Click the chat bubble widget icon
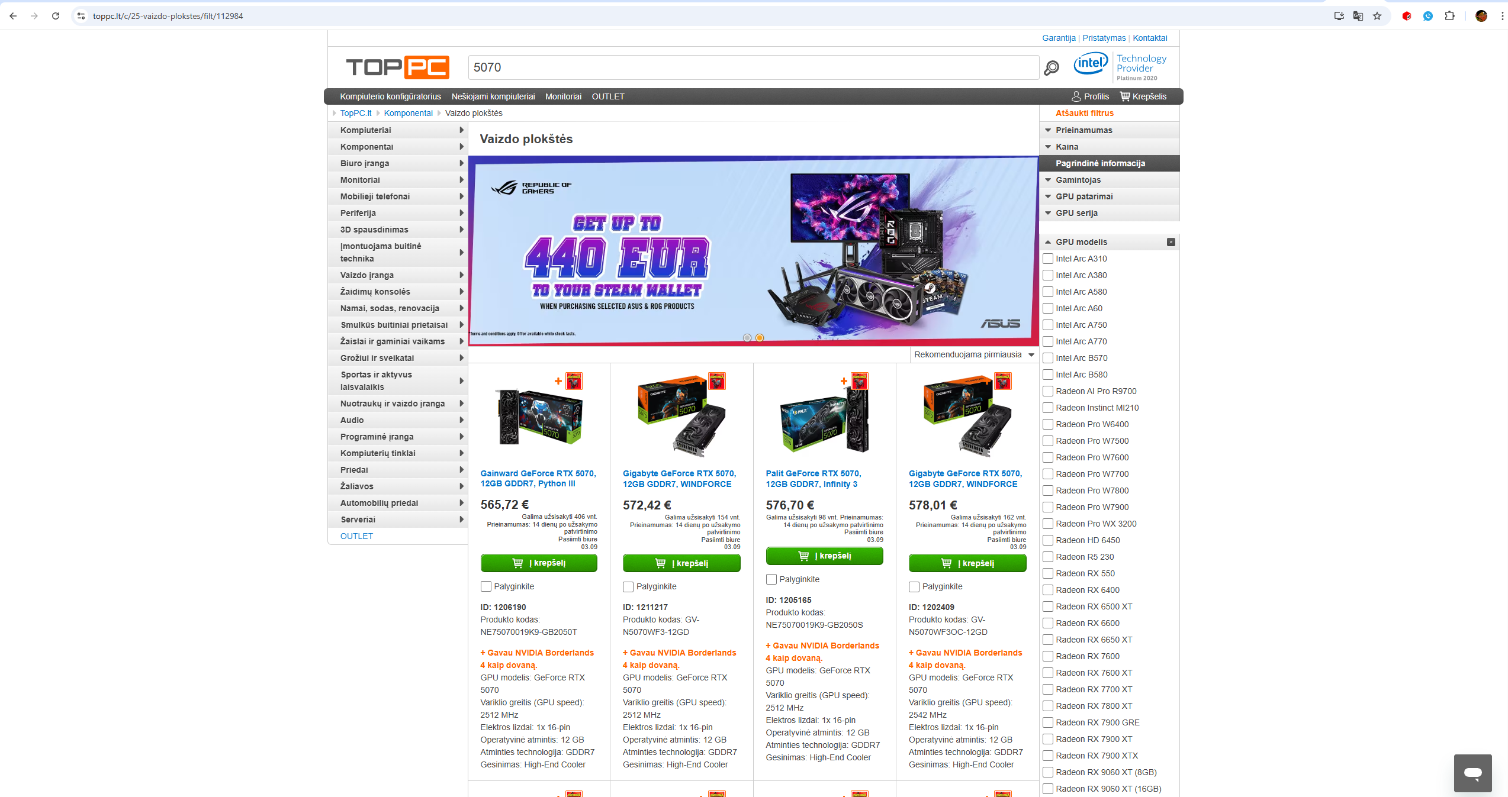 click(x=1472, y=773)
